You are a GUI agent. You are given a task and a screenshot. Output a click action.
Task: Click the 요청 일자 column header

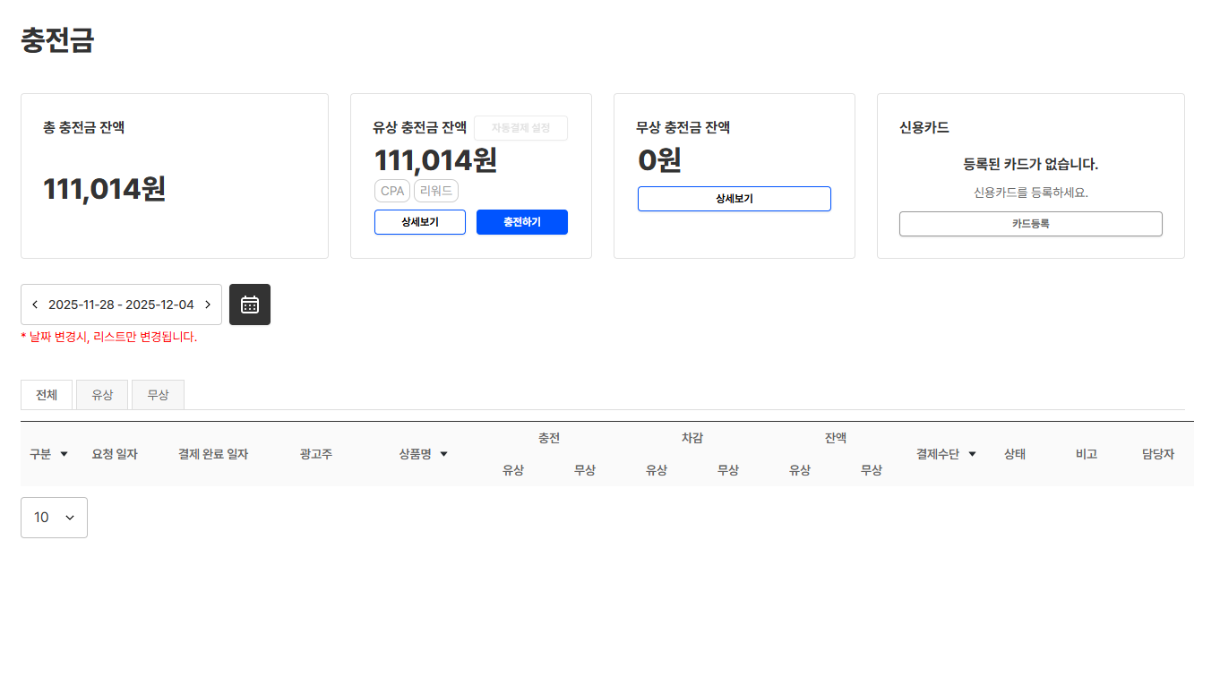coord(115,454)
